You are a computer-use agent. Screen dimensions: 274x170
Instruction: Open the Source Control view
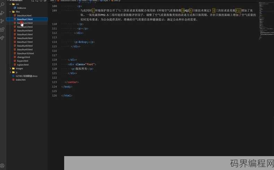[2, 21]
